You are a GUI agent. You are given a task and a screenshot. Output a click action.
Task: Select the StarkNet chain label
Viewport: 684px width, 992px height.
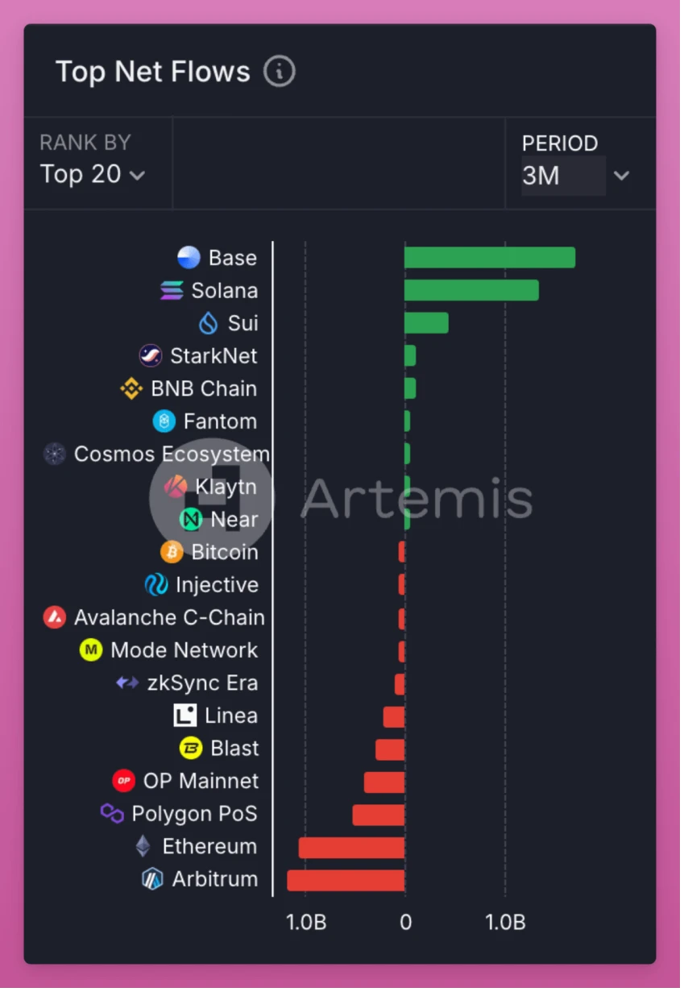pos(213,356)
